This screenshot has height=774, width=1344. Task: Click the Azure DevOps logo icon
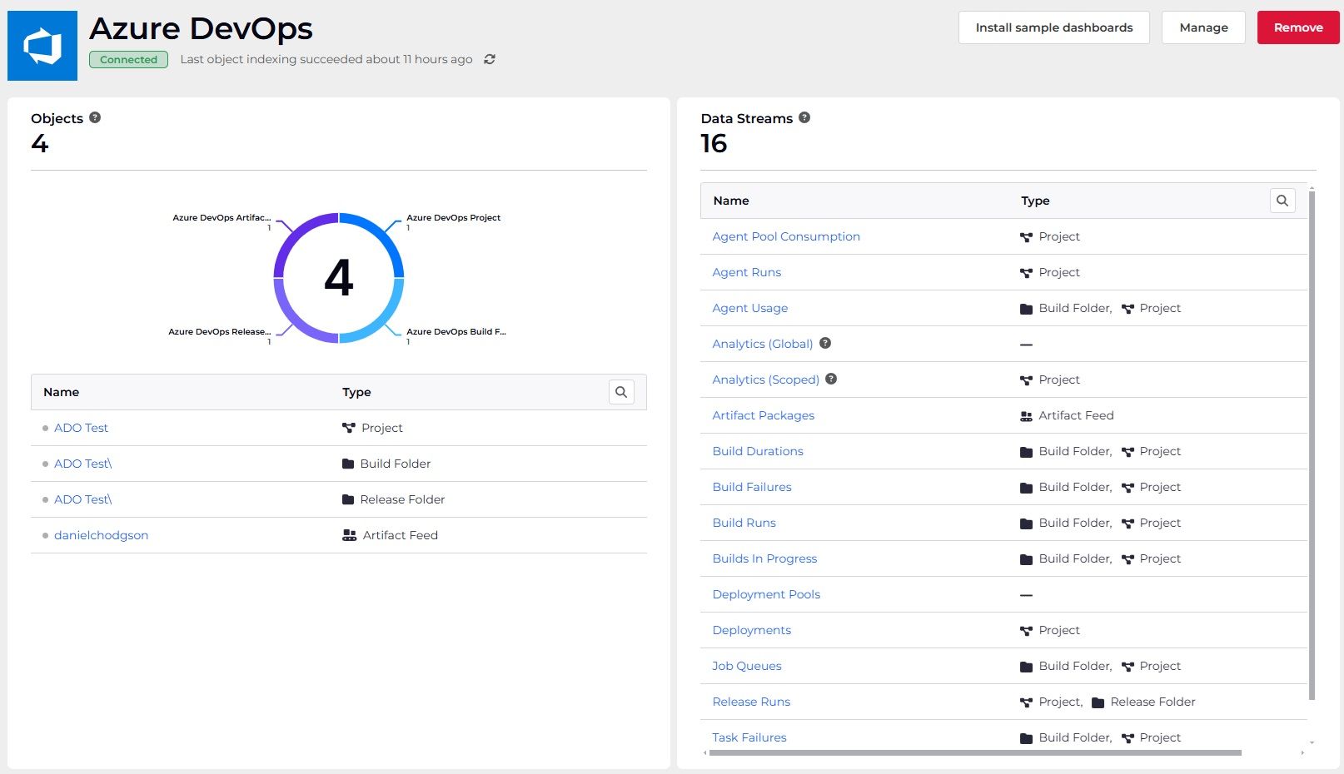(x=42, y=46)
